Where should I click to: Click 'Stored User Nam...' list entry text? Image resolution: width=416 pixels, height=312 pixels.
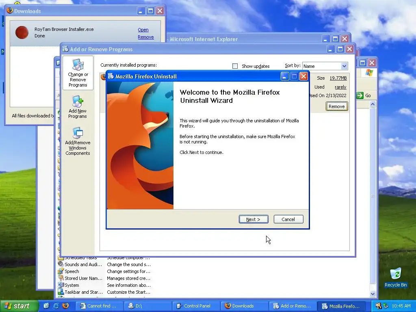[x=83, y=278]
